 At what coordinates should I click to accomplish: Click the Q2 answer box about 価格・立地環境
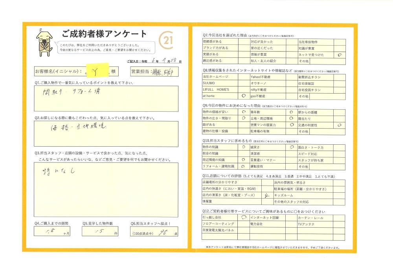[x=106, y=133]
